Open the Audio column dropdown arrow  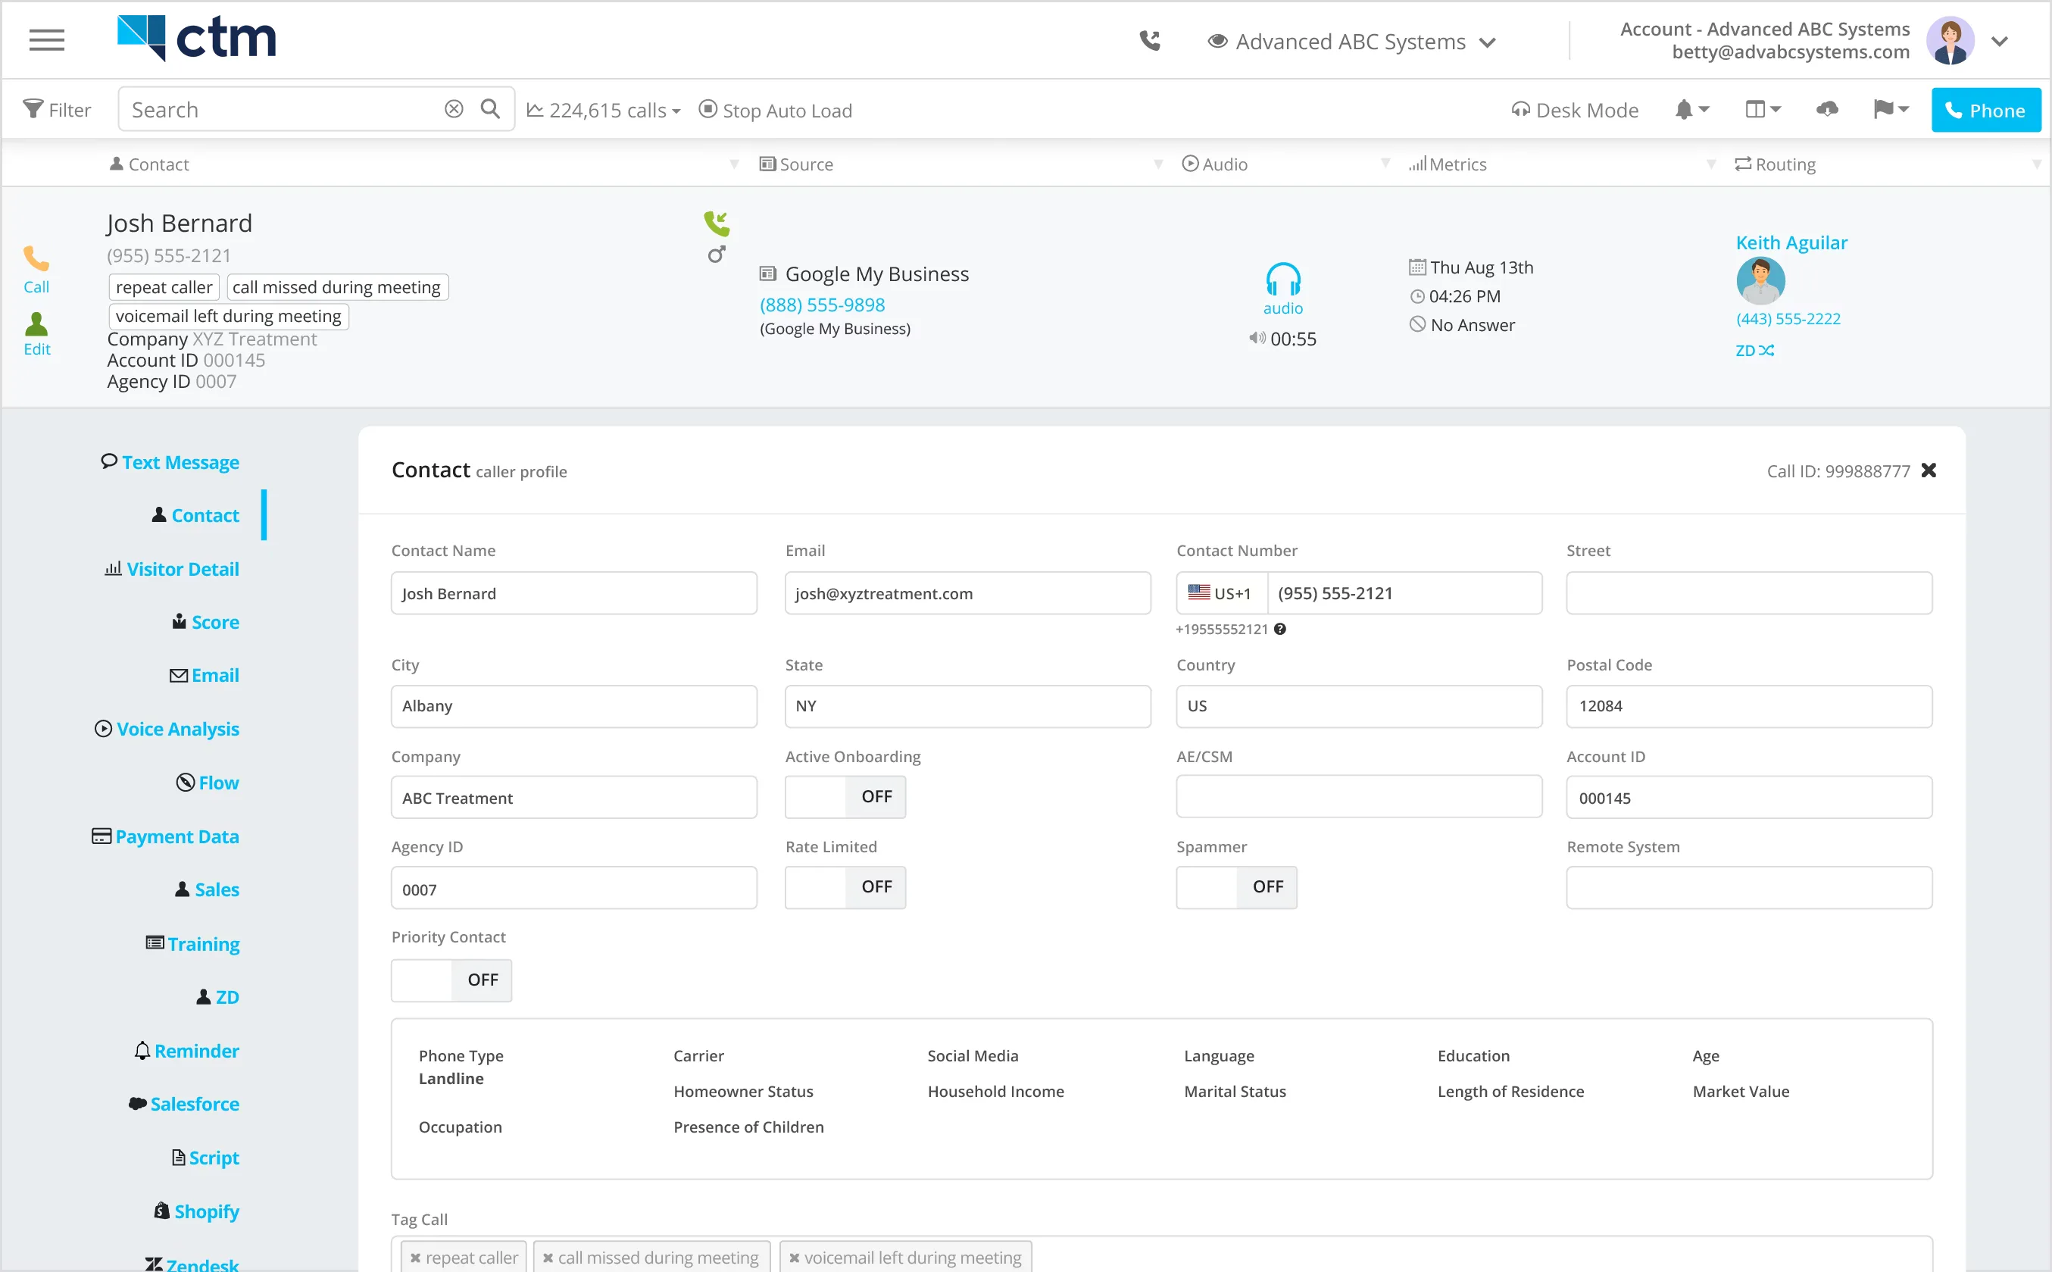coord(1385,163)
